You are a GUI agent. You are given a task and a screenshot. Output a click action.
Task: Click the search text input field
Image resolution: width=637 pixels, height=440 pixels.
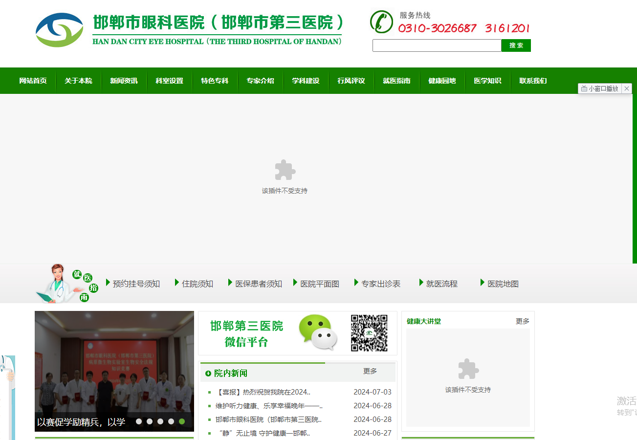[437, 45]
